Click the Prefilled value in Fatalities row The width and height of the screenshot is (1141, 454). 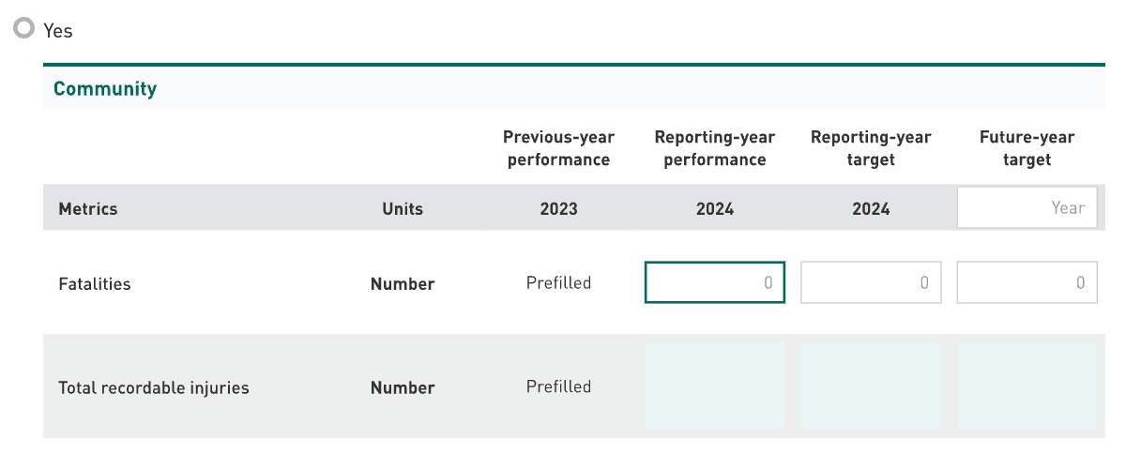[558, 282]
